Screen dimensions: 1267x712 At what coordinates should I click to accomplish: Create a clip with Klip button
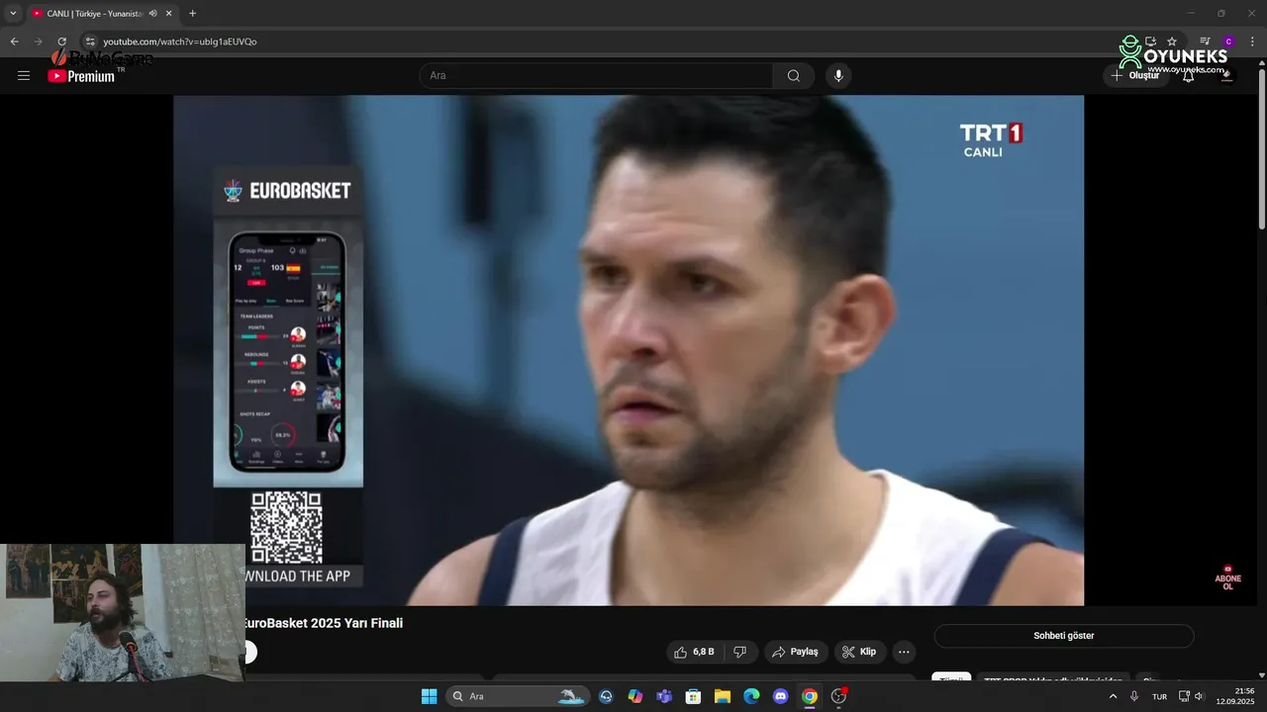pyautogui.click(x=859, y=652)
